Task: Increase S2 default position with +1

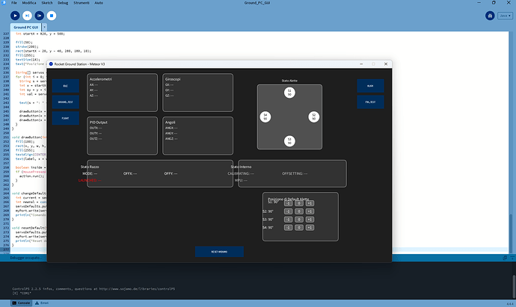Action: click(310, 211)
